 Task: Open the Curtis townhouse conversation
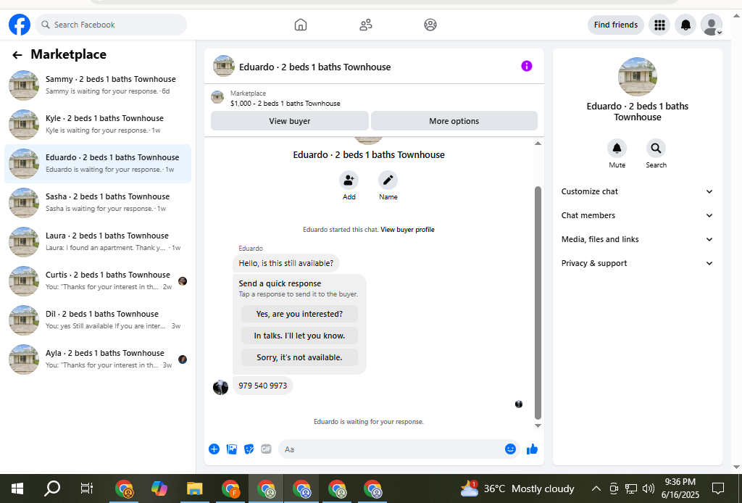point(98,281)
